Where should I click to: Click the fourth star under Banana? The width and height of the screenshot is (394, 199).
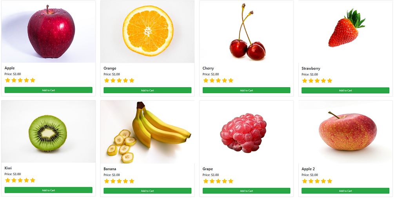point(125,181)
